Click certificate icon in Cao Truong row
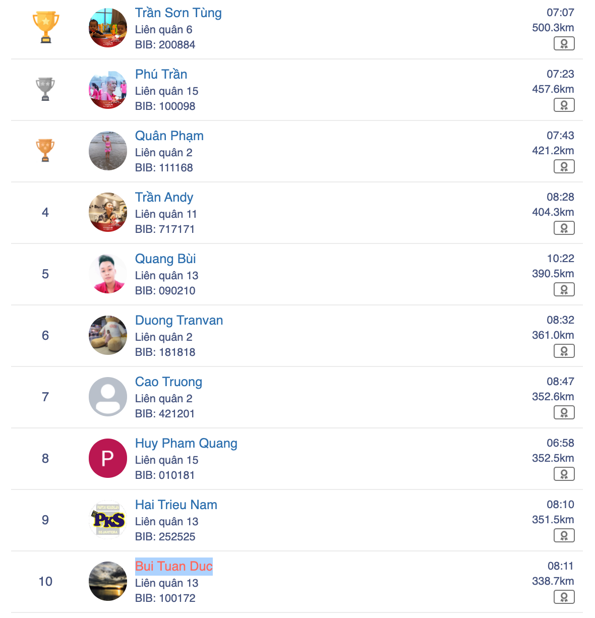 point(564,413)
